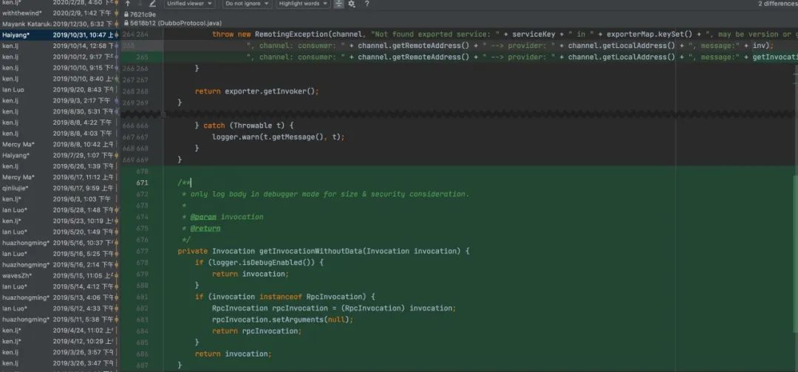This screenshot has width=798, height=372.
Task: Select Mayank Katarukа commit from 2019/12/30
Action: click(x=58, y=24)
